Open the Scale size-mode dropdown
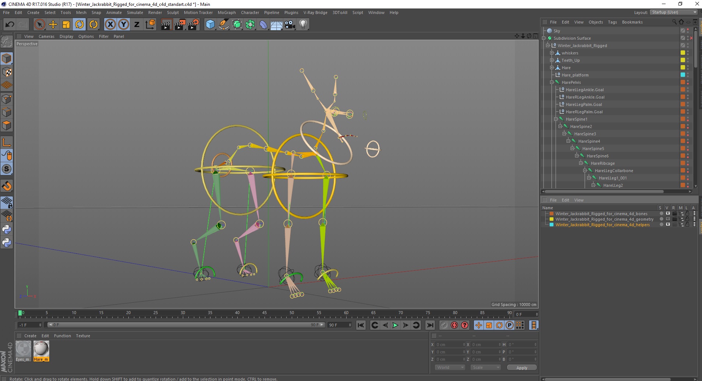The height and width of the screenshot is (381, 702). (x=486, y=367)
